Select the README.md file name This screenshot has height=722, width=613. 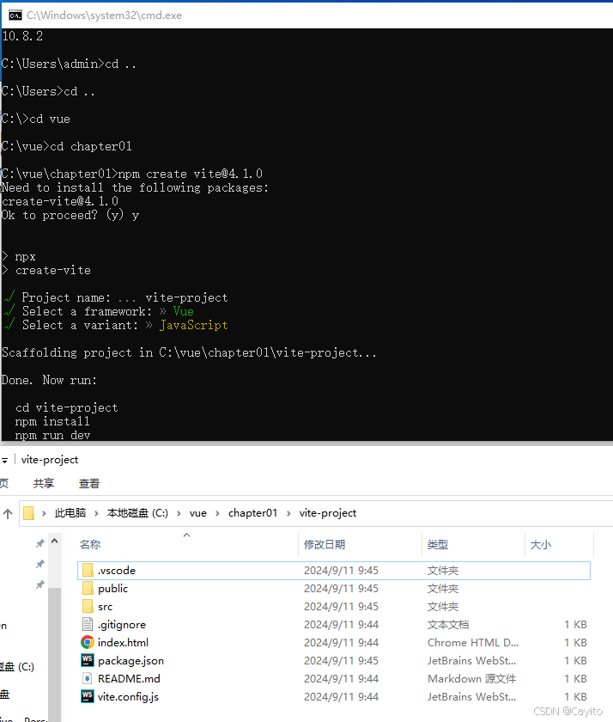pos(130,679)
